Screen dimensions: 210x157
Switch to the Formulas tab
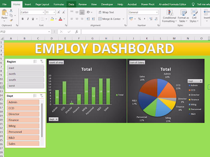coord(59,4)
